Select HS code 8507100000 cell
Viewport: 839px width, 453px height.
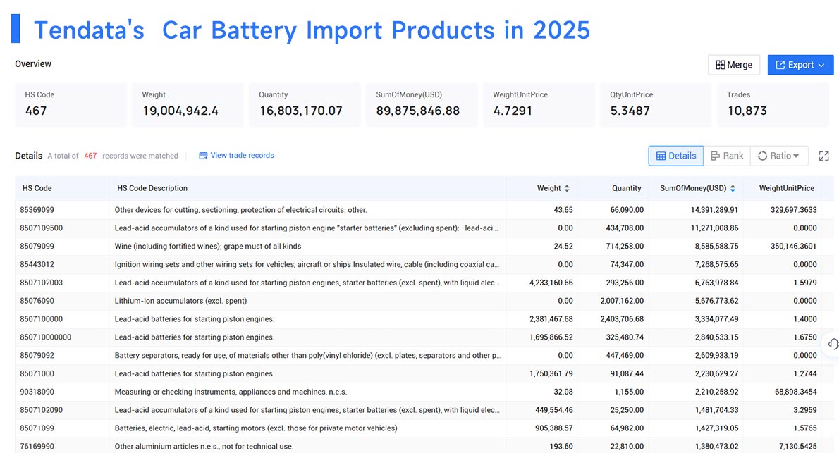pyautogui.click(x=41, y=319)
